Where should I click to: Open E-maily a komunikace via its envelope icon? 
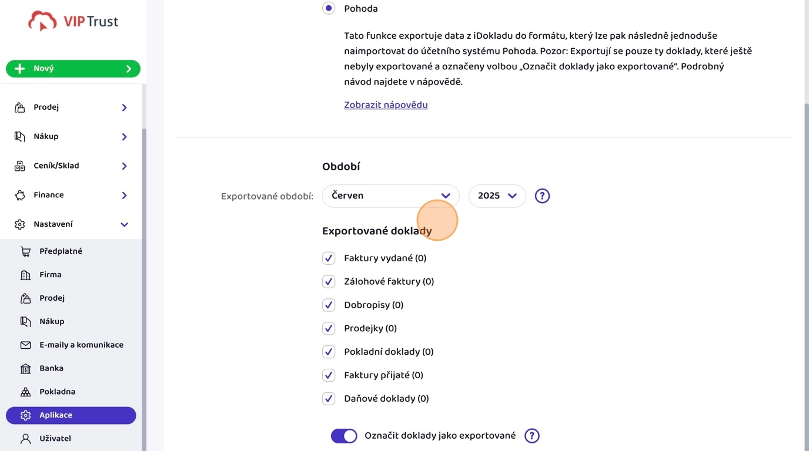tap(25, 345)
